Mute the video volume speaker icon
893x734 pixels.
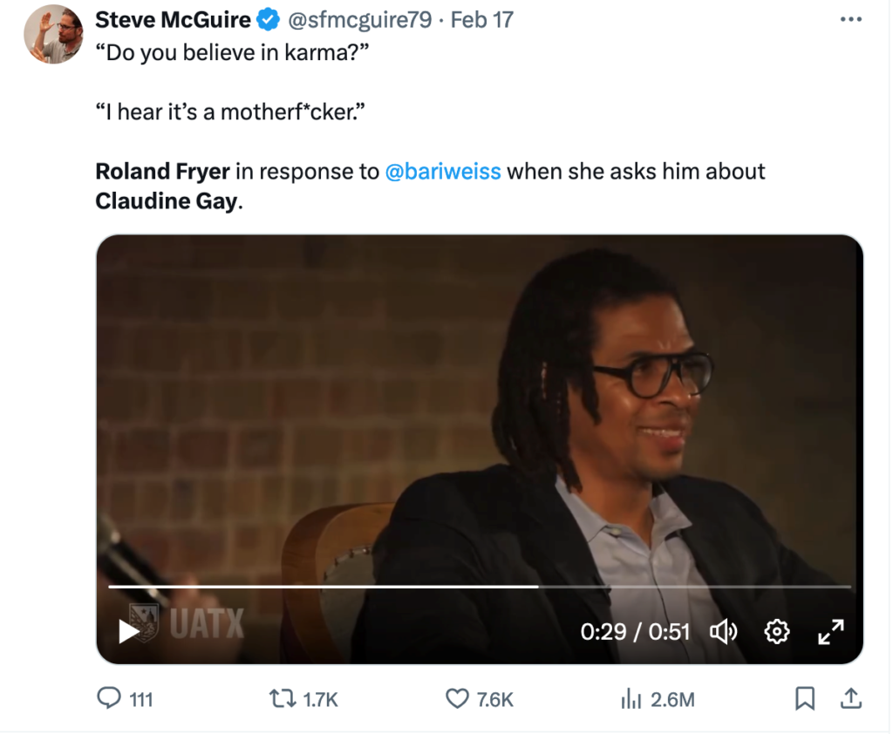724,631
